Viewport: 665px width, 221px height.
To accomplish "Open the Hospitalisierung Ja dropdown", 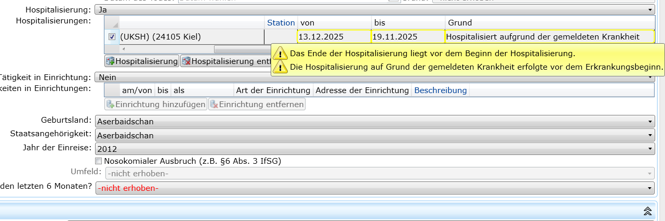I will (374, 9).
